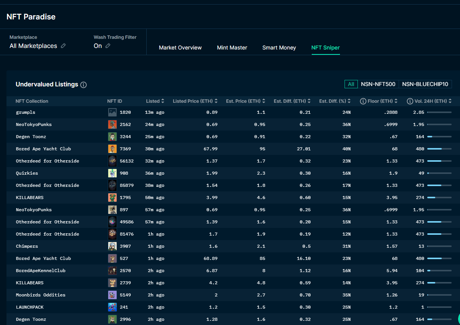The width and height of the screenshot is (460, 325).
Task: Click the listed price 67.99
Action: click(211, 149)
